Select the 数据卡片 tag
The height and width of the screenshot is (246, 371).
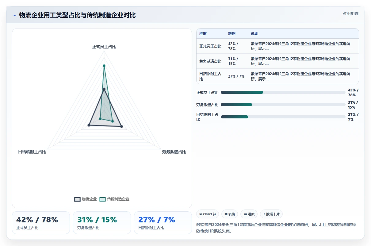click(271, 214)
